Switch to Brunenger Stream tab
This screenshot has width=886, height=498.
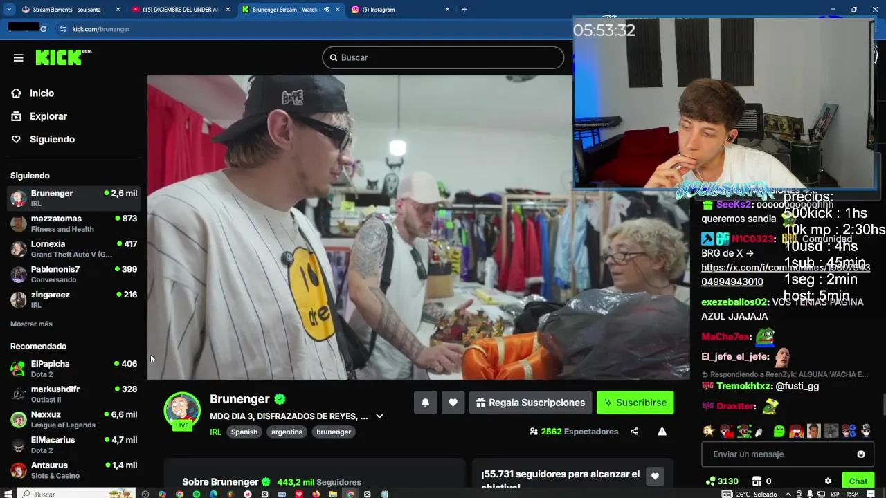pyautogui.click(x=291, y=10)
